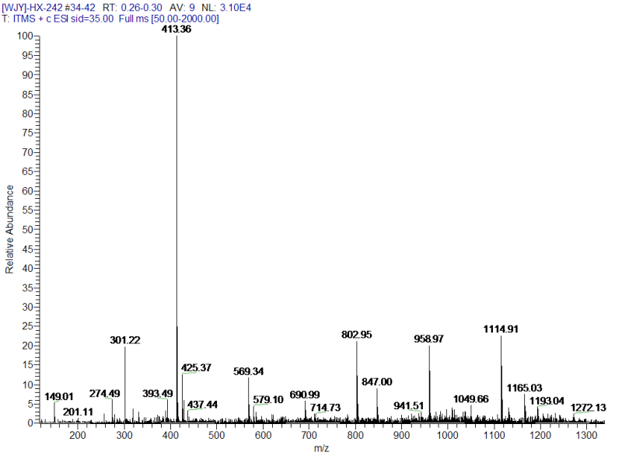Screen dimensions: 622x459
Task: Click the 900 tick on the m/z axis
Action: (401, 435)
